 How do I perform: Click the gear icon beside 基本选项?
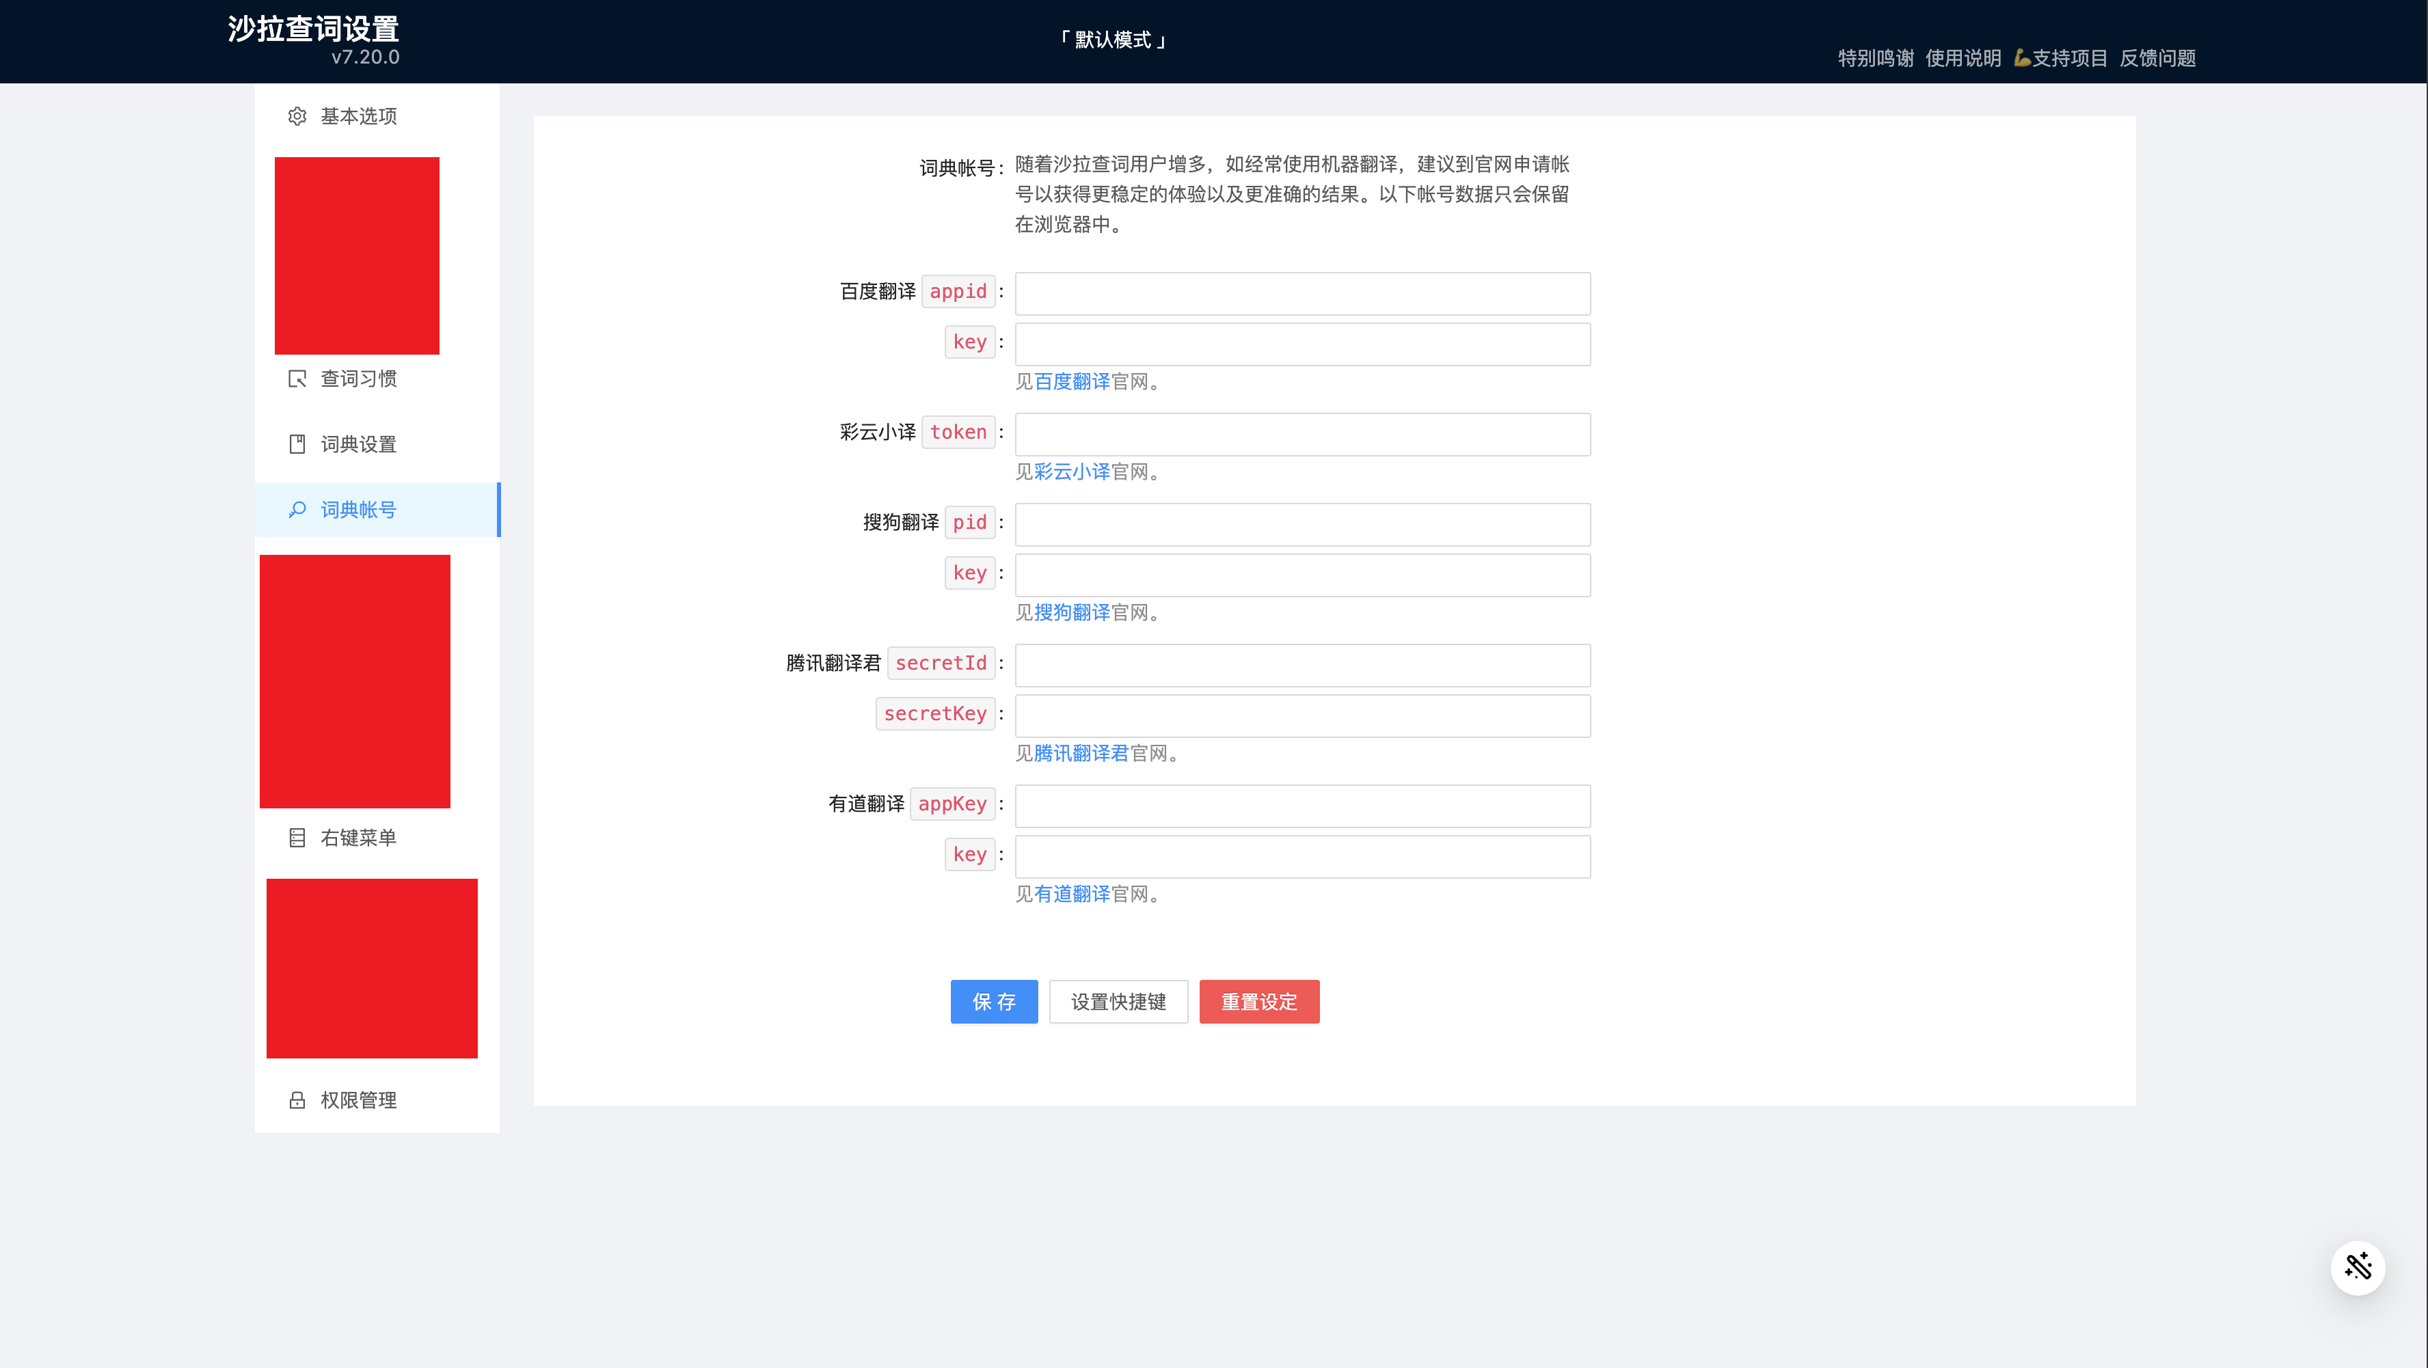[297, 116]
